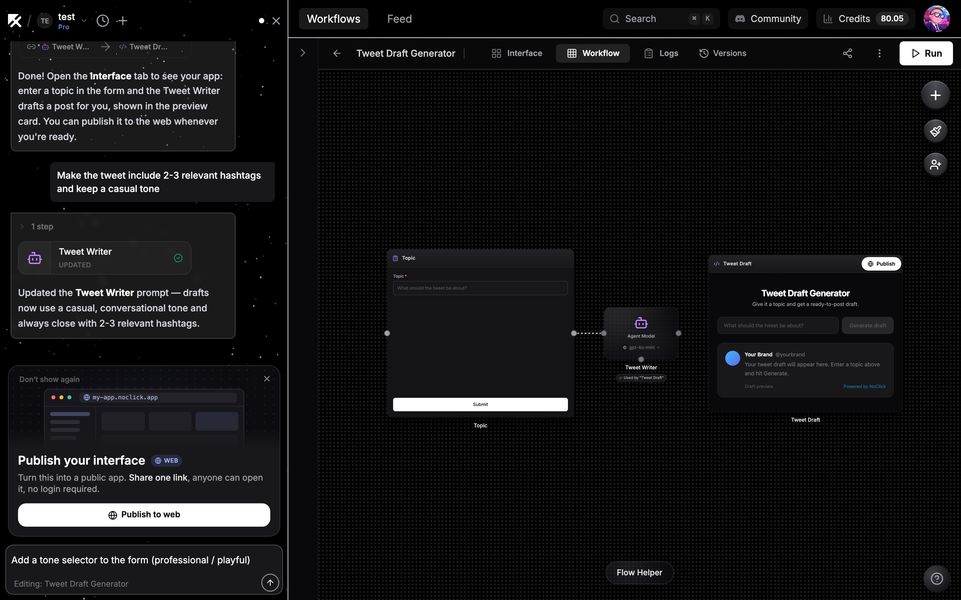Open the Versions tab

[723, 53]
